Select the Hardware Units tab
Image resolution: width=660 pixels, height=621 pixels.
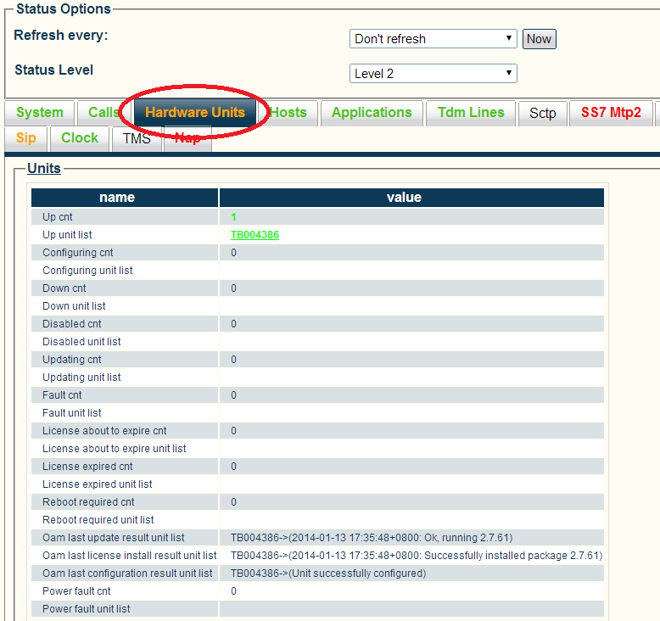pyautogui.click(x=195, y=113)
